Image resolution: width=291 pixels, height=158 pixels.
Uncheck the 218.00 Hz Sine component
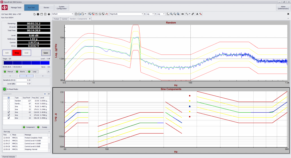[x=9, y=112]
